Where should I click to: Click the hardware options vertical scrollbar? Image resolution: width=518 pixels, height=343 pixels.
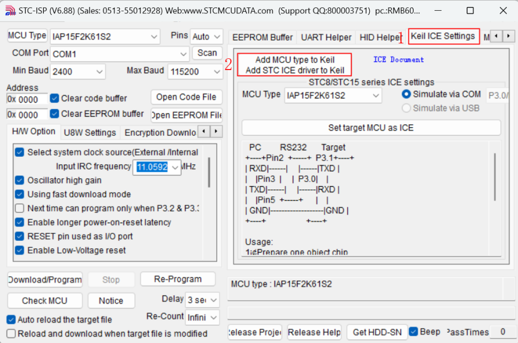208,171
